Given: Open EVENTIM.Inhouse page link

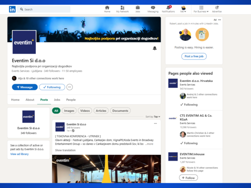Looking at the screenshot, I should pyautogui.click(x=192, y=154).
